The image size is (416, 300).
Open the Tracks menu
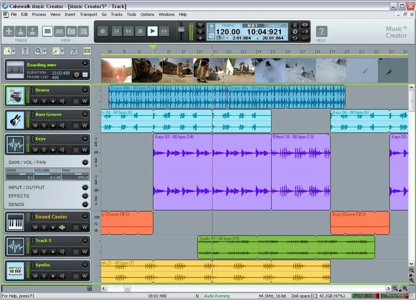click(x=116, y=14)
